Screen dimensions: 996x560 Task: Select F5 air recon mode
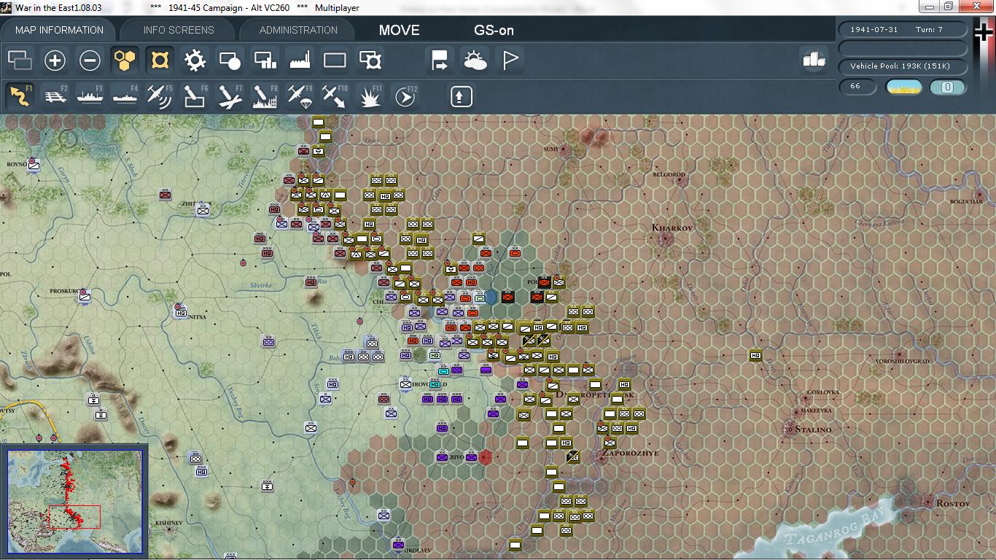coord(160,96)
